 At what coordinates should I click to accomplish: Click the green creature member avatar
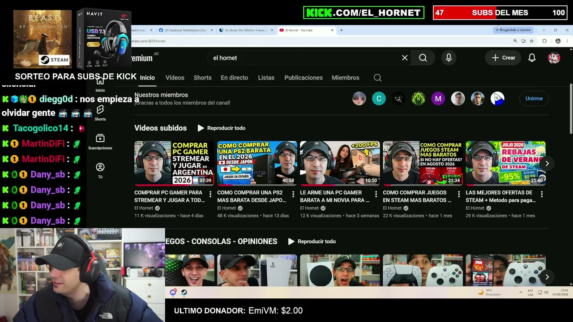[419, 98]
